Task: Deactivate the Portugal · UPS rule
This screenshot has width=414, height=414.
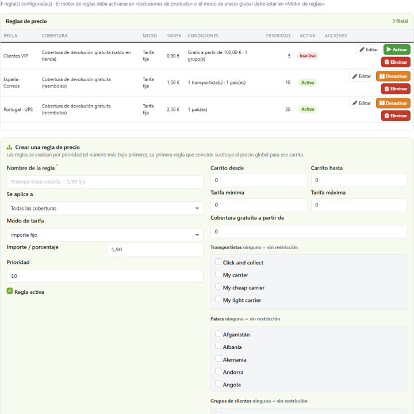Action: click(x=393, y=103)
